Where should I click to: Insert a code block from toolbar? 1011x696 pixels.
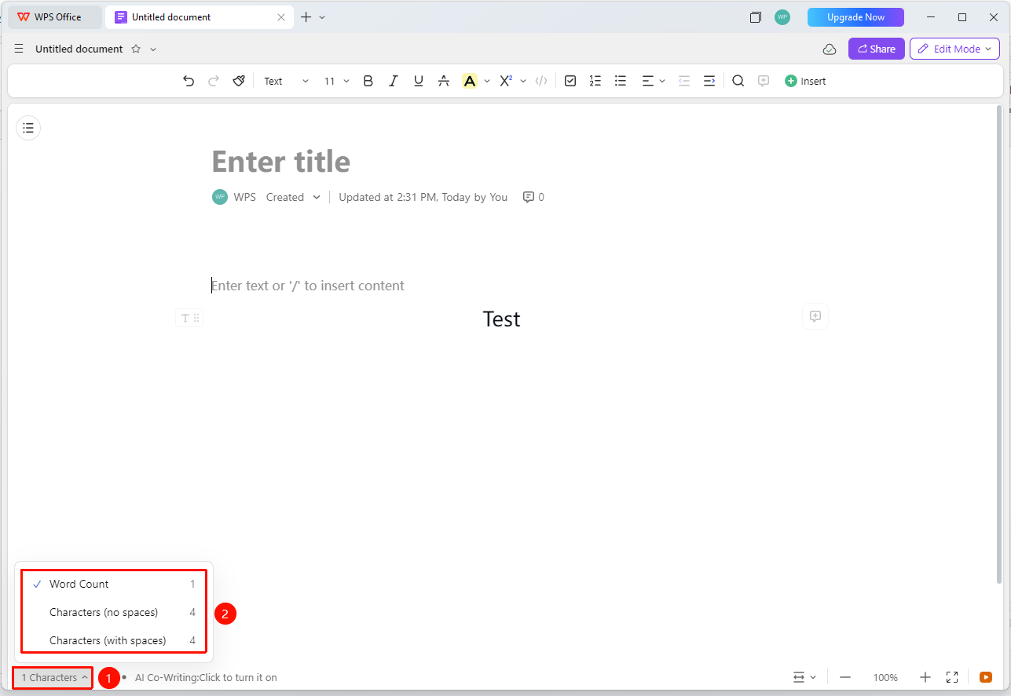541,81
